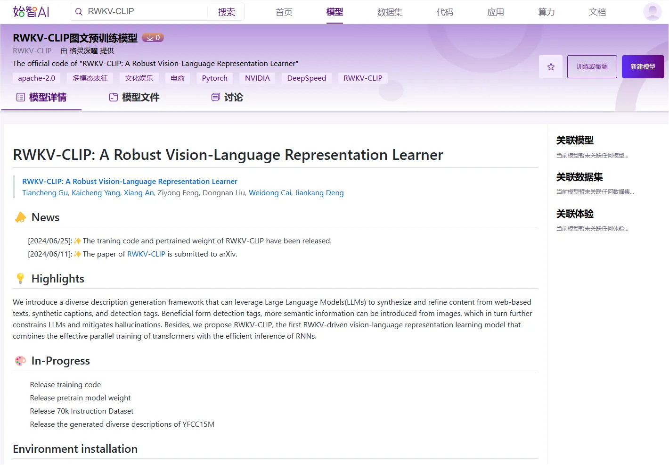Open the 数据集 nav item
The height and width of the screenshot is (465, 669).
[x=390, y=12]
